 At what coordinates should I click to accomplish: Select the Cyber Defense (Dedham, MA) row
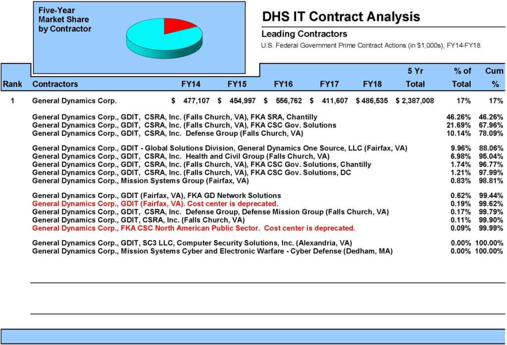click(x=212, y=251)
